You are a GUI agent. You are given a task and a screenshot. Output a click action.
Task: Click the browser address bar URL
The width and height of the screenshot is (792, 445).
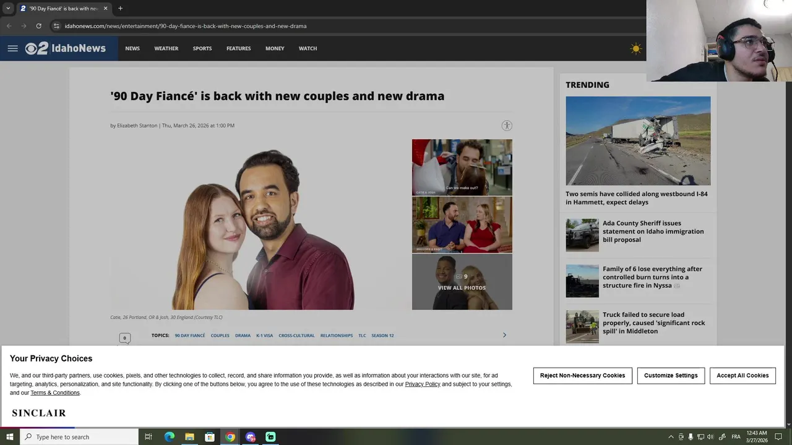(x=186, y=26)
